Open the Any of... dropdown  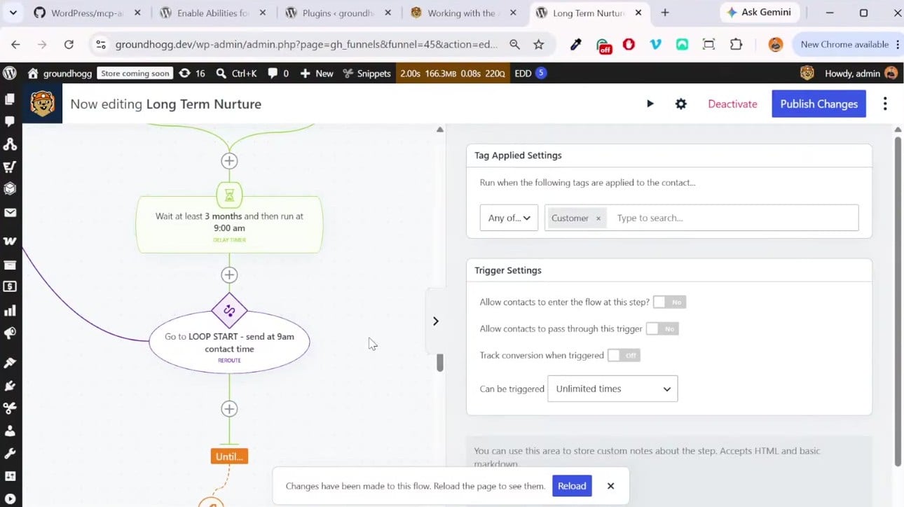tap(509, 218)
